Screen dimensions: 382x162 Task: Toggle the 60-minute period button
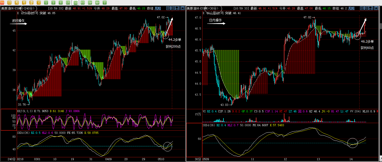[x=83, y=3]
